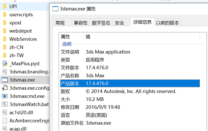
Task: Click the properties dialog title bar icon
Action: click(55, 9)
